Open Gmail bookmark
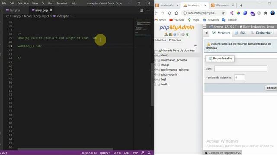 tap(160, 20)
